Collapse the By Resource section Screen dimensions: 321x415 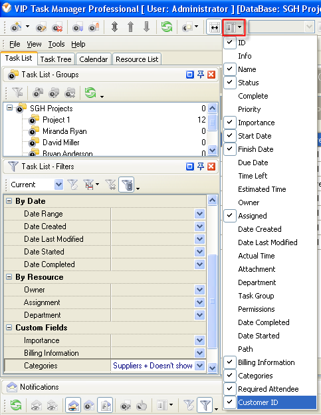[9, 277]
